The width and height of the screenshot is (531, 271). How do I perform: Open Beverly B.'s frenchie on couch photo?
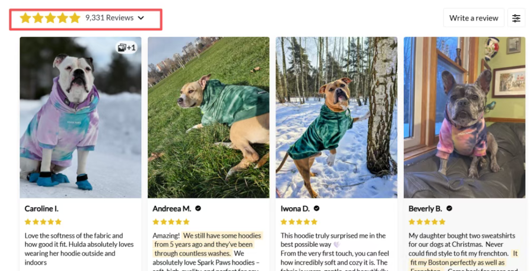pos(465,117)
